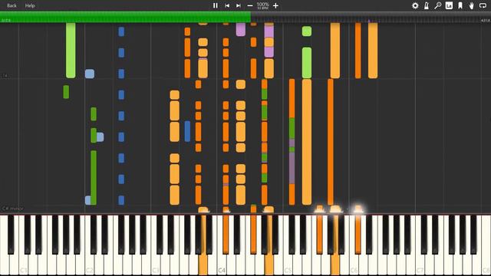Pause playback with the pause button
This screenshot has width=491, height=276.
(215, 5)
